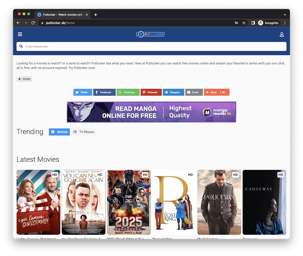Open The Lost King poster
Image resolution: width=303 pixels, height=256 pixels.
click(x=174, y=202)
